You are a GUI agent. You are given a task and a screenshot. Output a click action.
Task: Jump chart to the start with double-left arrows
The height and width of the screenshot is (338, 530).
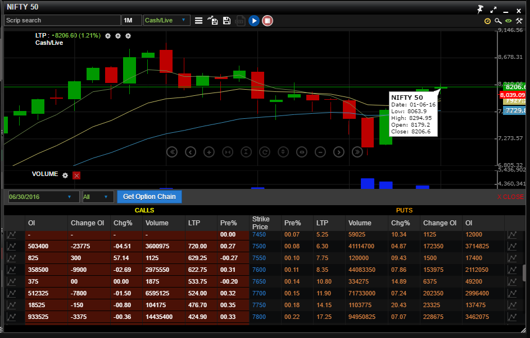tap(172, 152)
